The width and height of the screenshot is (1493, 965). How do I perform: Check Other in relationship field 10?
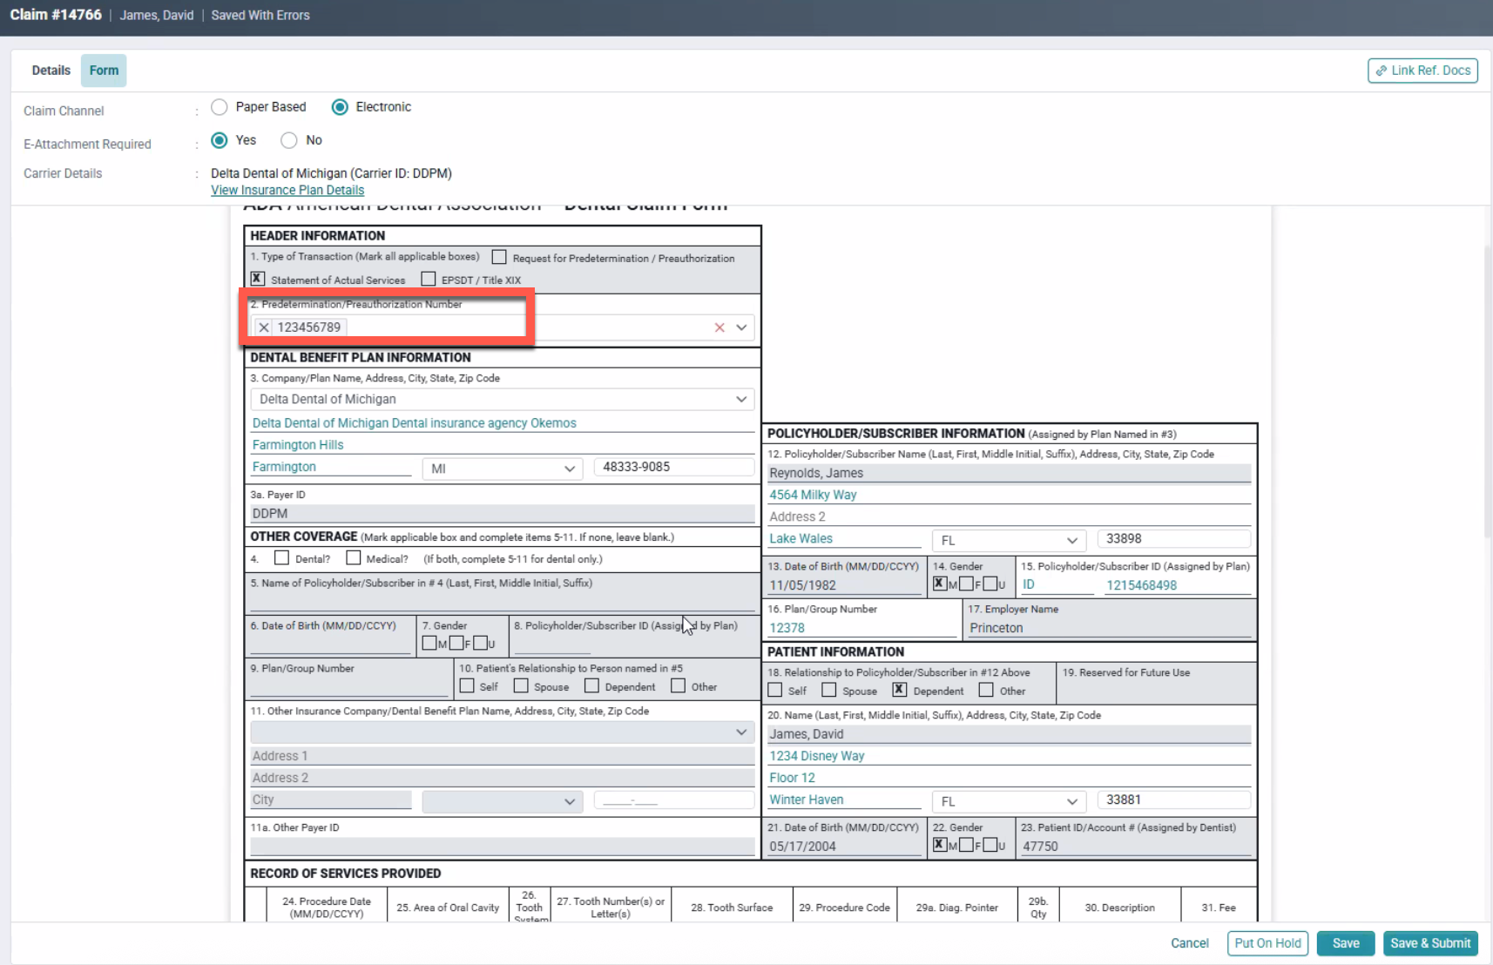(x=678, y=685)
